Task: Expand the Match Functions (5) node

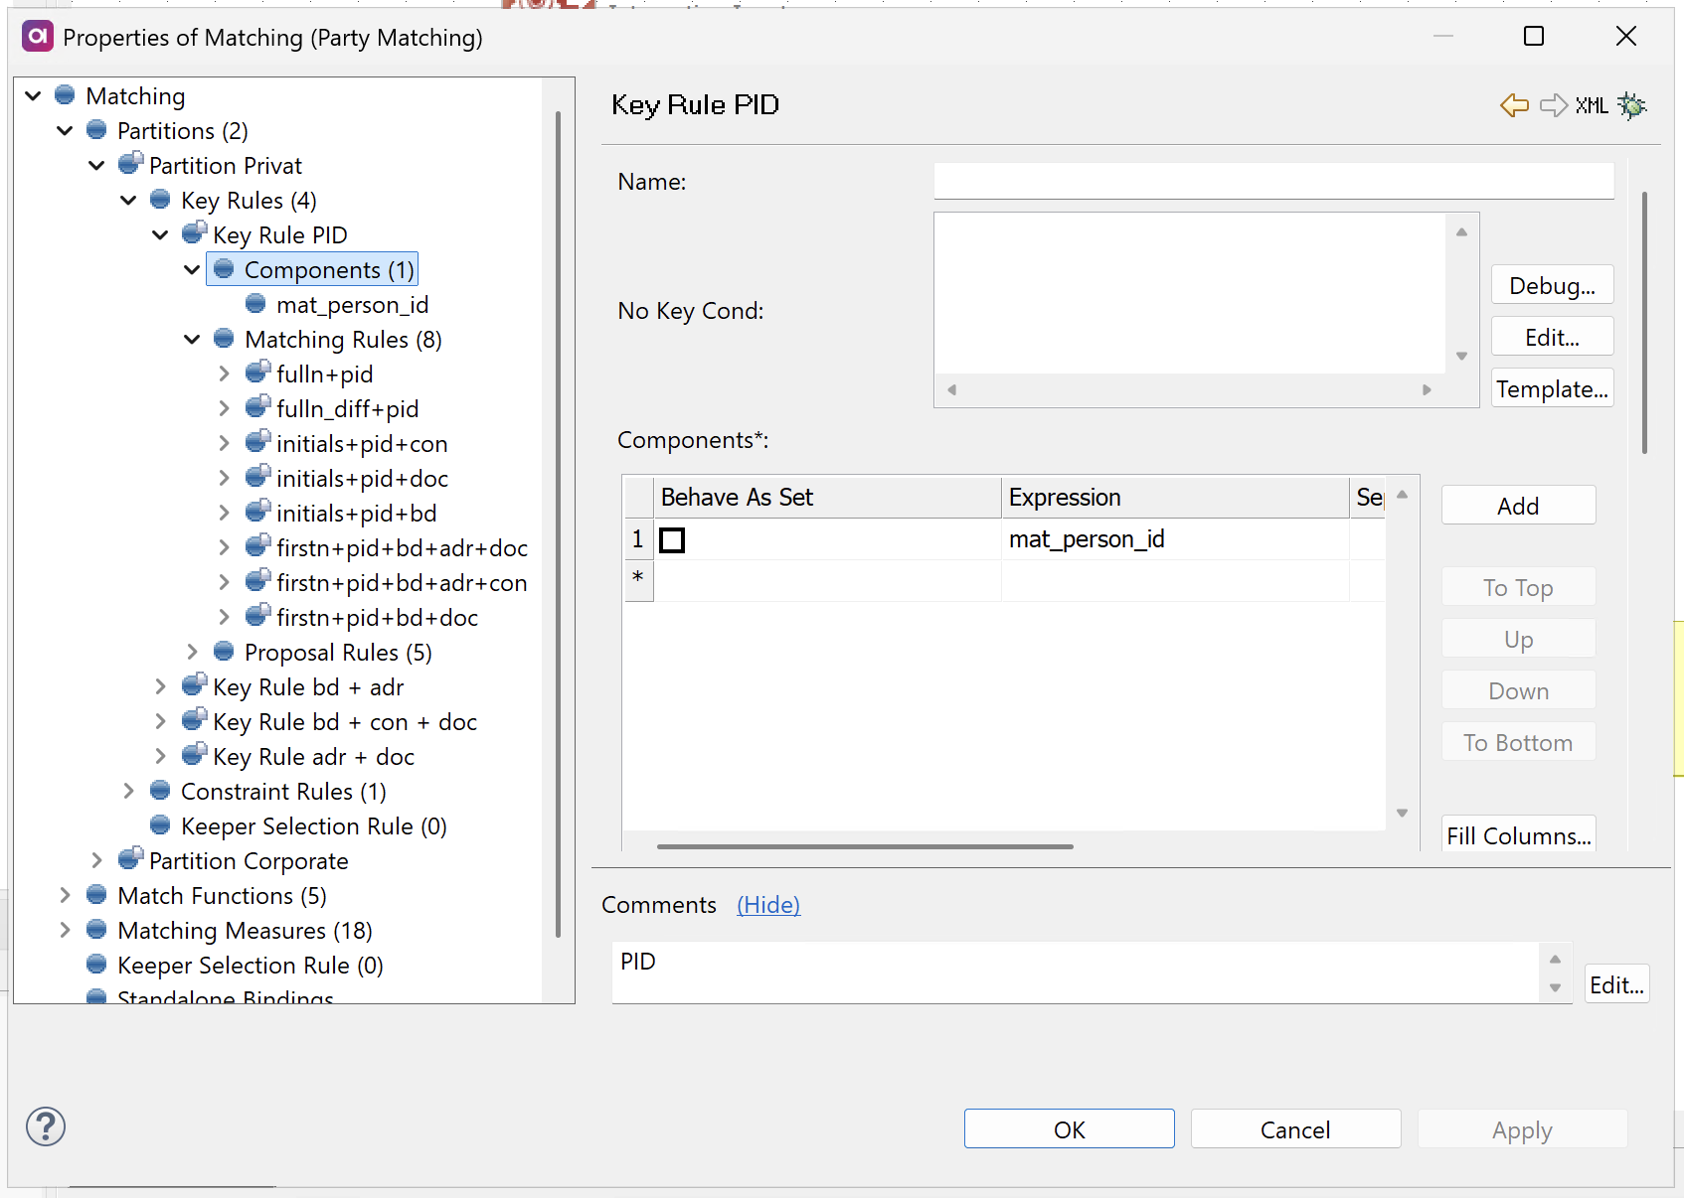Action: click(65, 895)
